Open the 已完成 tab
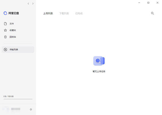The width and height of the screenshot is (162, 115). click(x=79, y=13)
